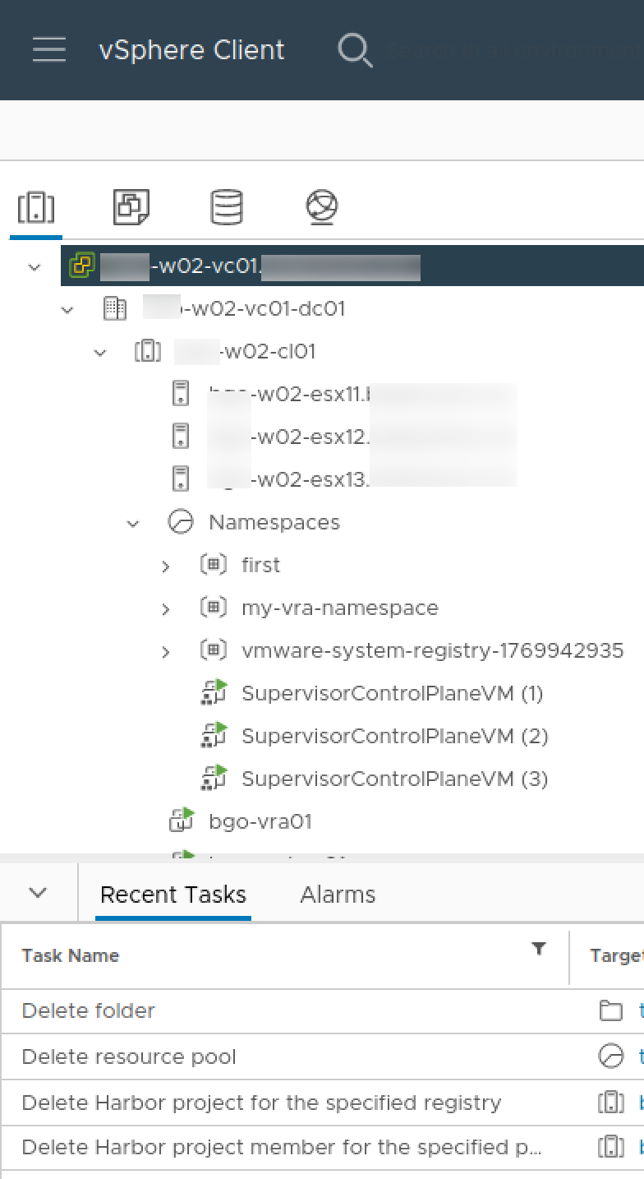Image resolution: width=644 pixels, height=1179 pixels.
Task: Click host icon beside w02-esx11
Action: [x=181, y=393]
